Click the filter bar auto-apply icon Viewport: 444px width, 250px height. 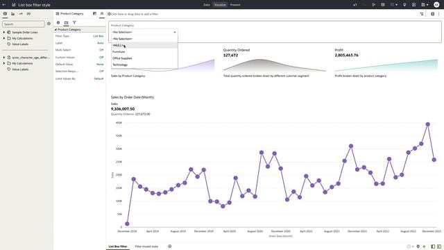(422, 14)
